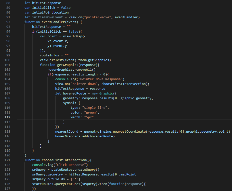Click the 'intialPointLocation' variable name
This screenshot has height=191, width=232.
click(50, 13)
